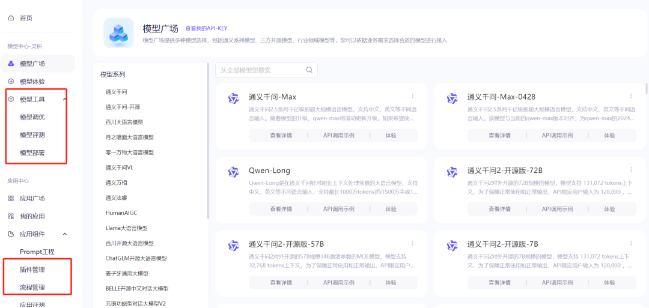Screen dimensions: 649x308
Task: Click 查看详情 on 通义千问2-开源版-57B card
Action: [x=281, y=283]
